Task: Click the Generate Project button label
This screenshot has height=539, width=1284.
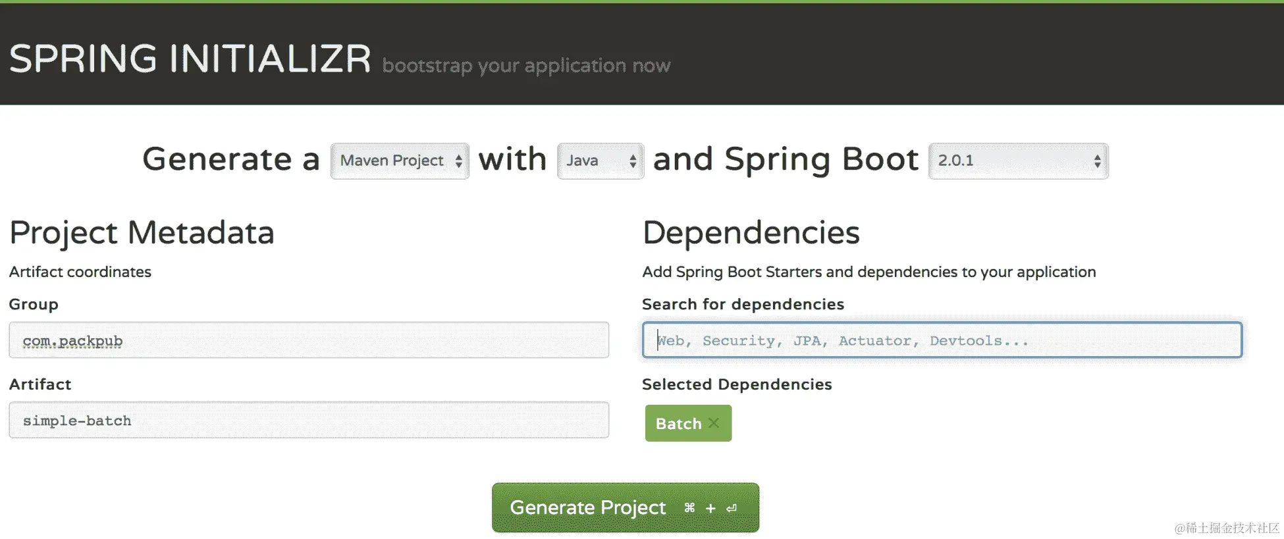Action: point(588,507)
